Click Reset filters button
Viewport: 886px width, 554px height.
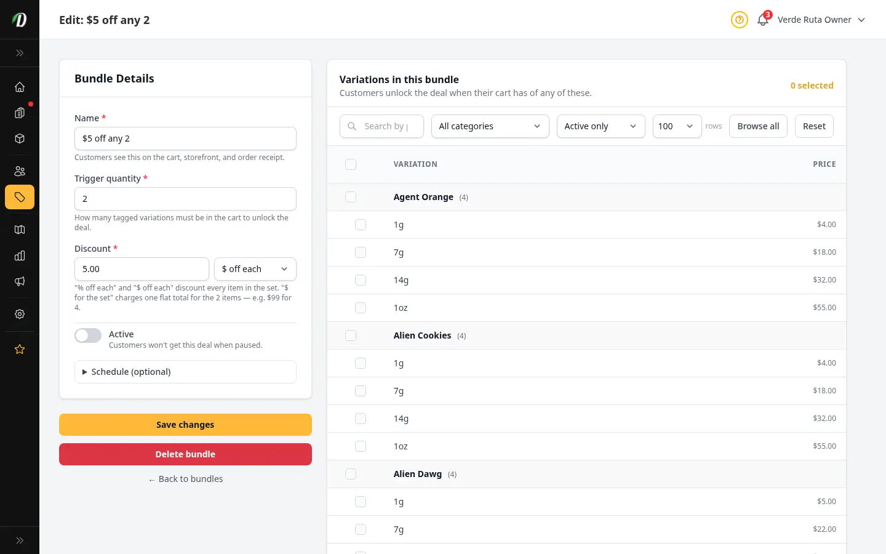coord(814,126)
